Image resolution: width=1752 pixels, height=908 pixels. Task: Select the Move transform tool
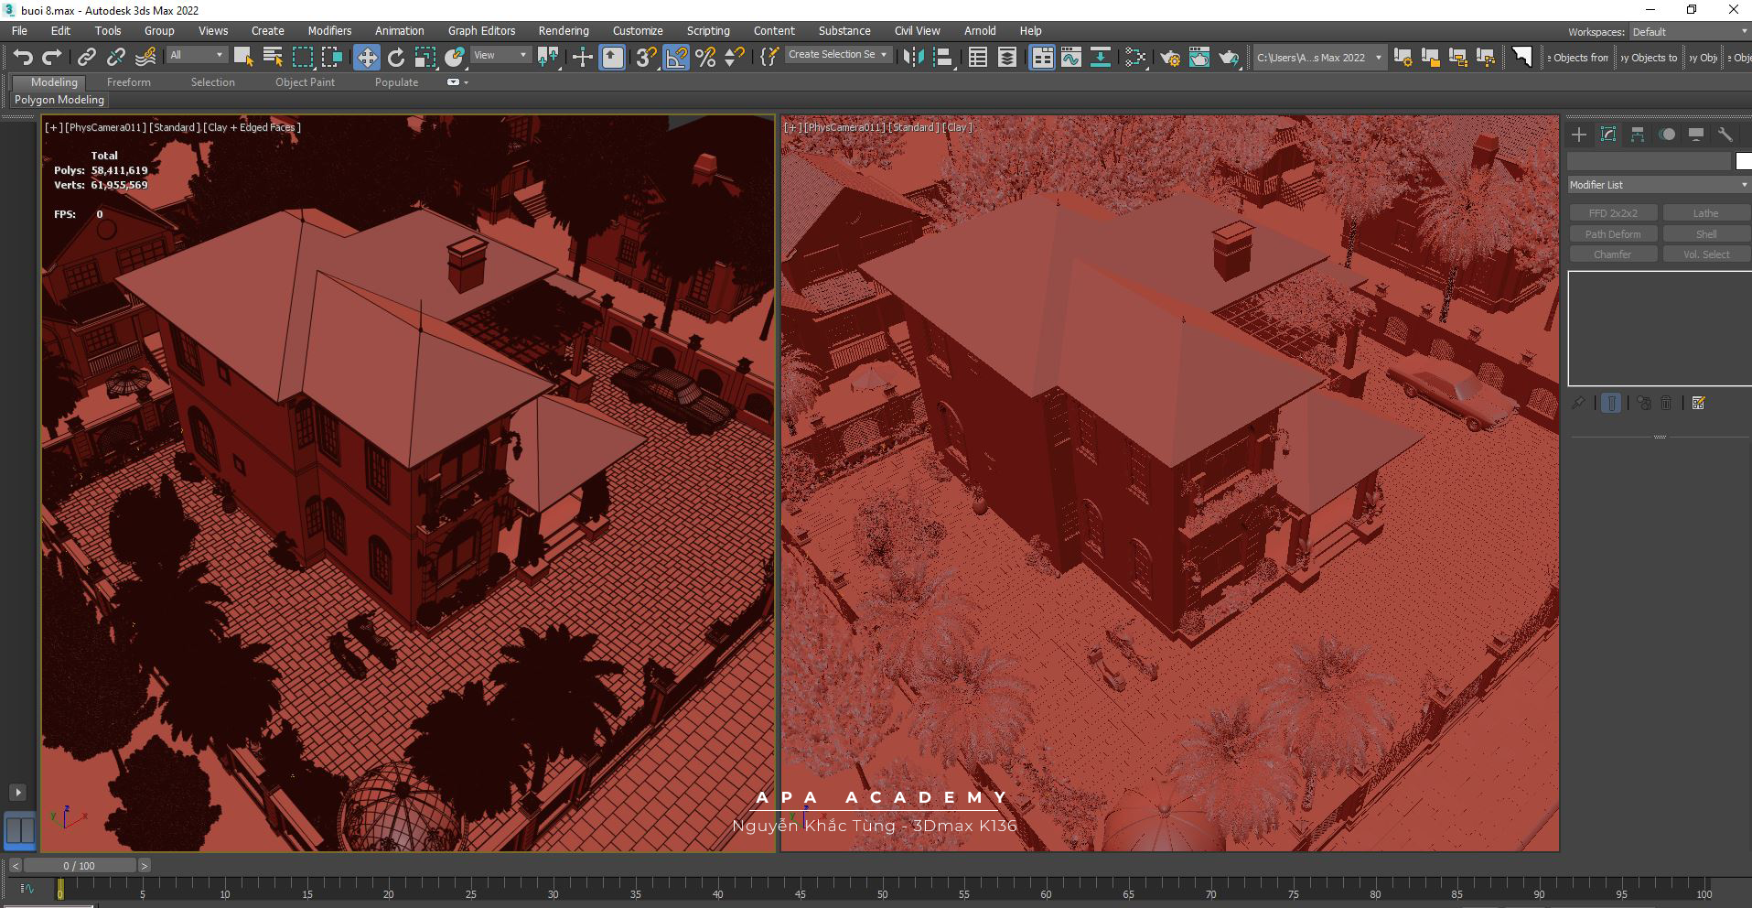pyautogui.click(x=366, y=58)
